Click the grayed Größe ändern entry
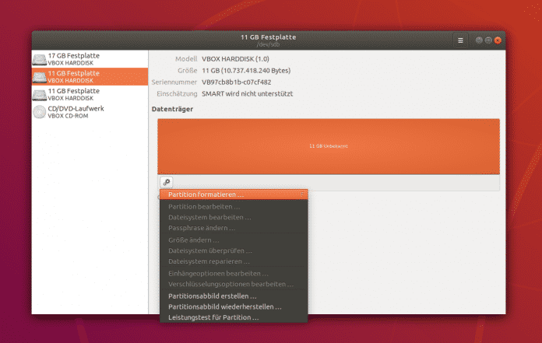542x343 pixels. [x=195, y=240]
